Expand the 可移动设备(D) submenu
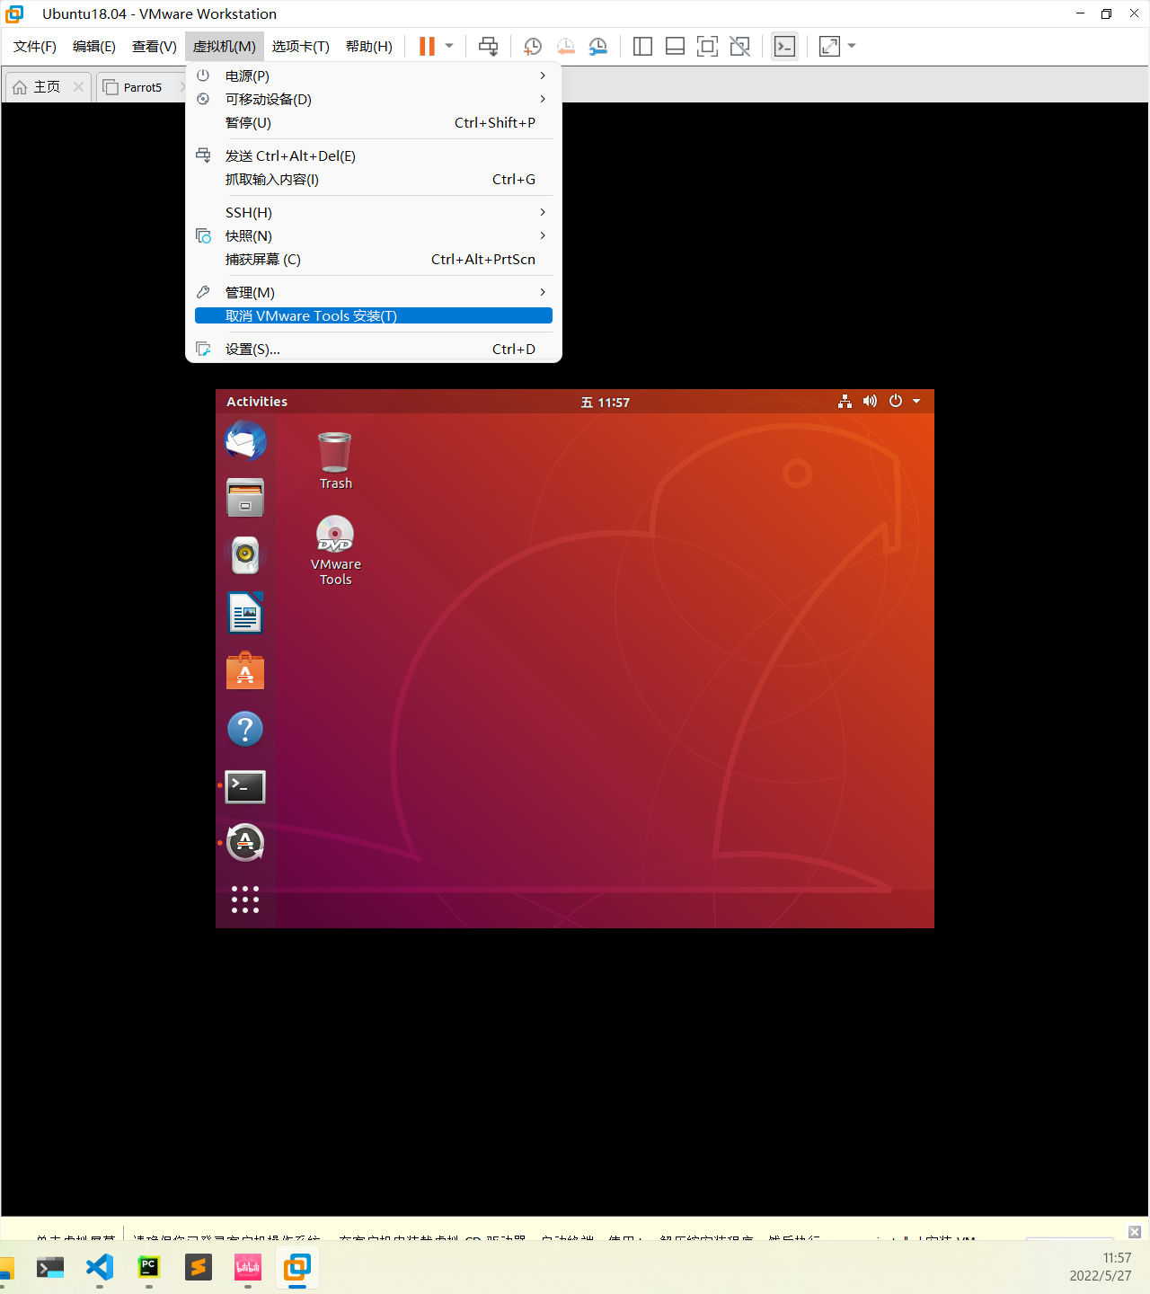This screenshot has height=1294, width=1150. (x=374, y=99)
